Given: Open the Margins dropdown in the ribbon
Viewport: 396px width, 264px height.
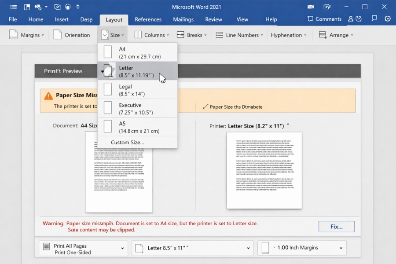Looking at the screenshot, I should point(26,35).
